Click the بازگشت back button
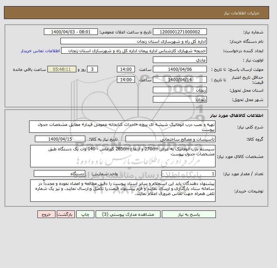277x268 pixels. 66,214
